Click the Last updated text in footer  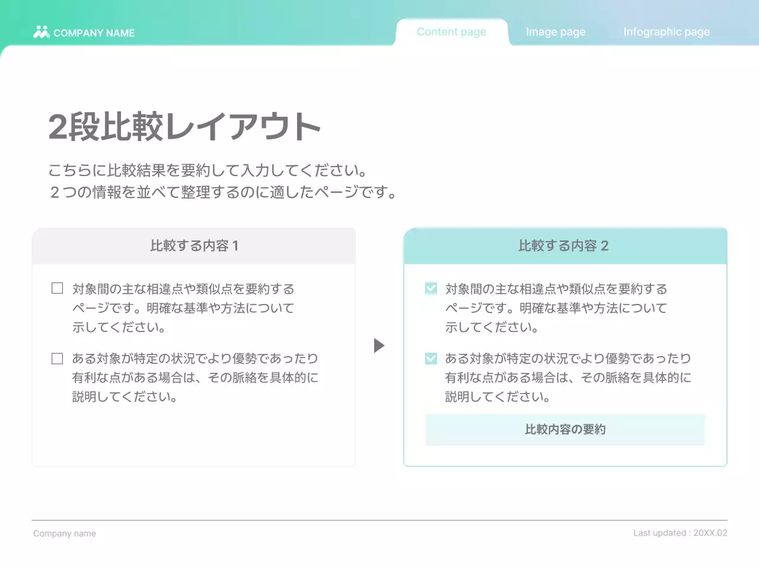pos(680,532)
